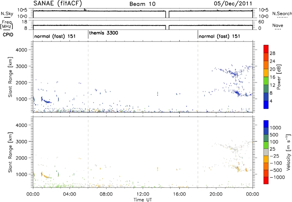Click the '4000' tick in the power panel
292x202 pixels.
click(22, 50)
